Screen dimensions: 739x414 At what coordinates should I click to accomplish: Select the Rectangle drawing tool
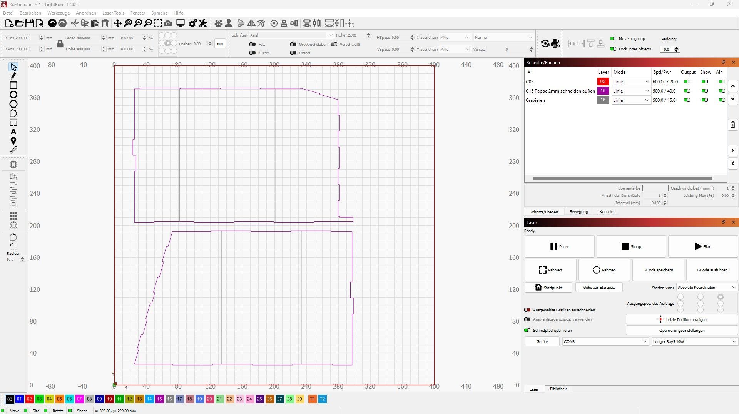(13, 85)
